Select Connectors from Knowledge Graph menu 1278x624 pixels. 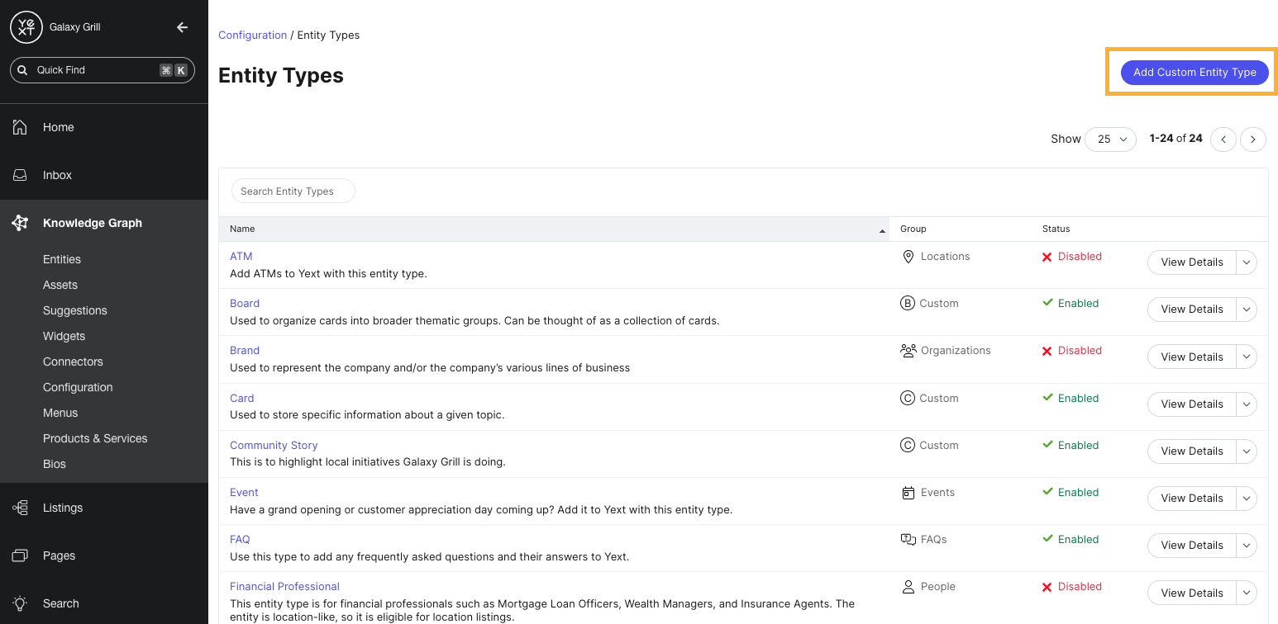pyautogui.click(x=73, y=362)
